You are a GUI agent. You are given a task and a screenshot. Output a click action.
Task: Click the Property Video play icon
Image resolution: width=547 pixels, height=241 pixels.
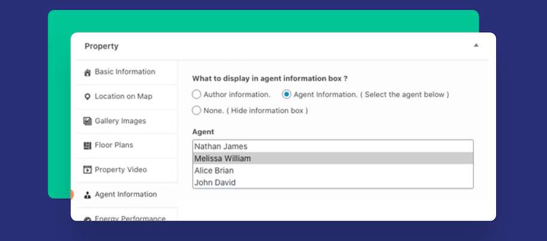(x=88, y=170)
